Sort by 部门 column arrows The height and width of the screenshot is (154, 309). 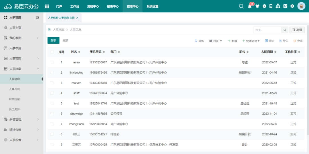[119, 52]
